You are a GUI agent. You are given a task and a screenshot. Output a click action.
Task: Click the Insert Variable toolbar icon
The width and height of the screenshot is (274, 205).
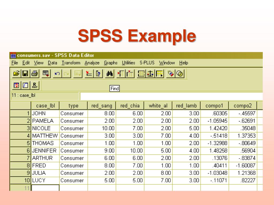pyautogui.click(x=130, y=74)
